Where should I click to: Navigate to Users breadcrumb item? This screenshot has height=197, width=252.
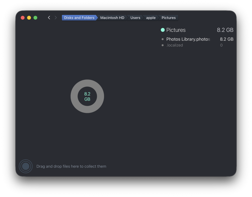(x=135, y=18)
